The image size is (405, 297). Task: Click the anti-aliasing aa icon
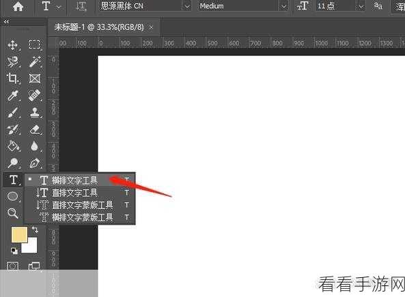pos(378,6)
